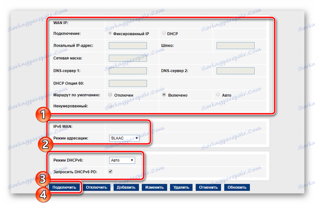Click the Отключить button
Viewport: 315px width, 204px height.
pyautogui.click(x=96, y=187)
